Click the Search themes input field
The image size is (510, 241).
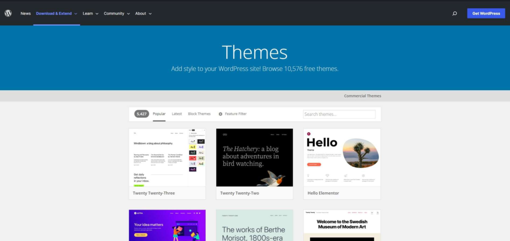(339, 114)
